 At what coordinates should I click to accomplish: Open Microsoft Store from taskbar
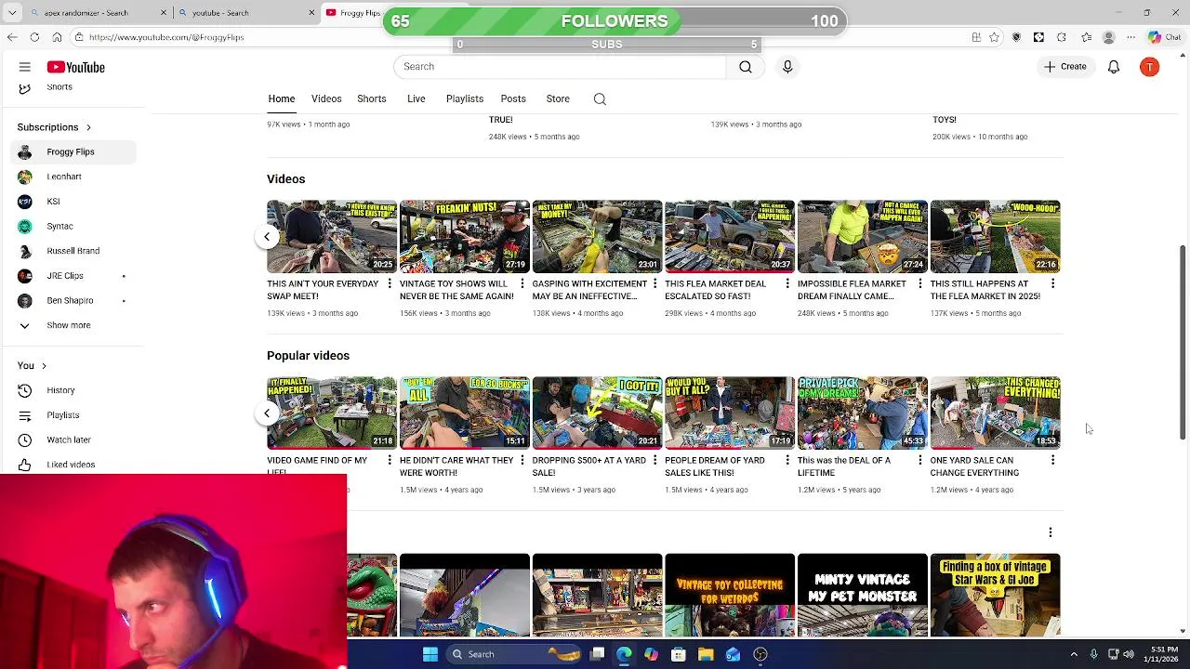click(679, 654)
